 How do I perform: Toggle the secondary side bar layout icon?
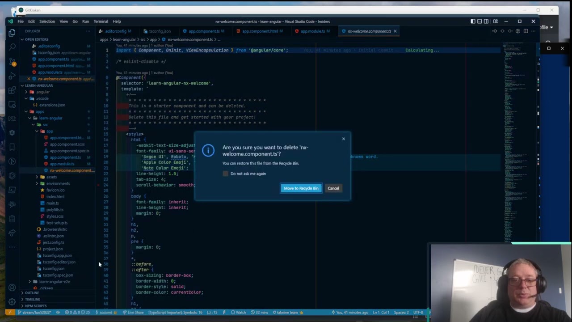point(486,21)
